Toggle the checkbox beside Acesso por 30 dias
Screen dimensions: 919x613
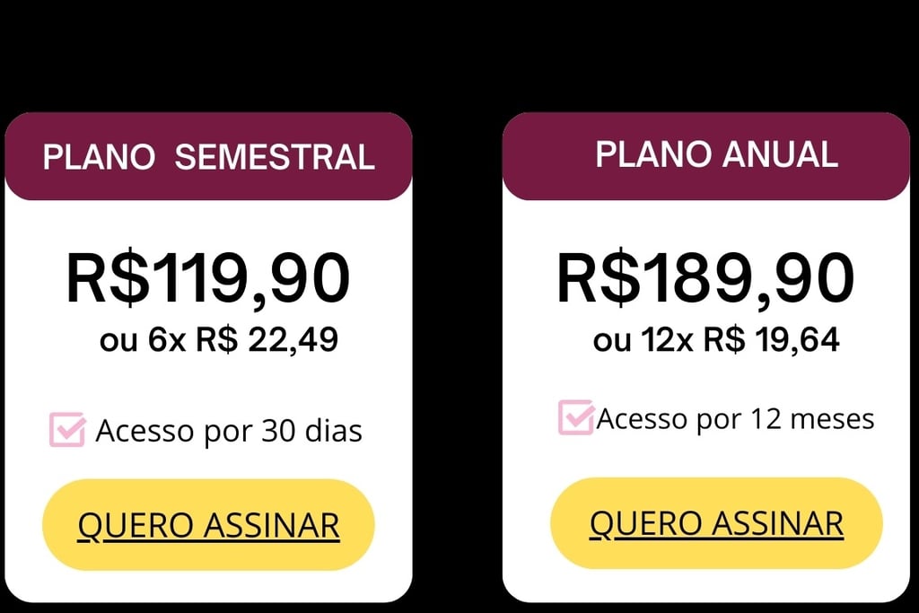point(67,430)
